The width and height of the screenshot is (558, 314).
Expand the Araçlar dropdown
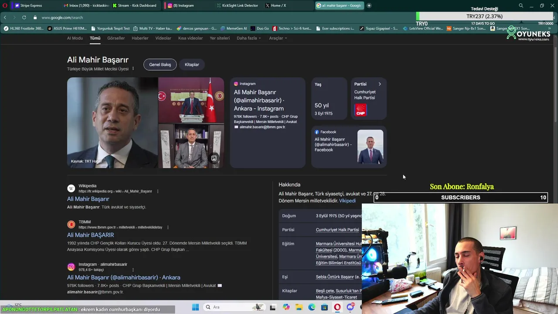[278, 38]
